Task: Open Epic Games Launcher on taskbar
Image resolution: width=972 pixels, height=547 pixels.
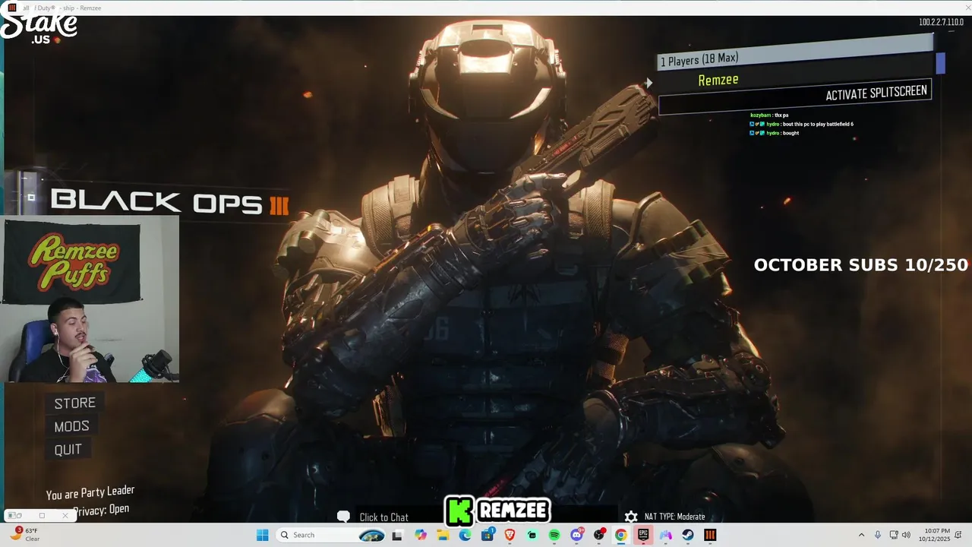Action: point(643,535)
